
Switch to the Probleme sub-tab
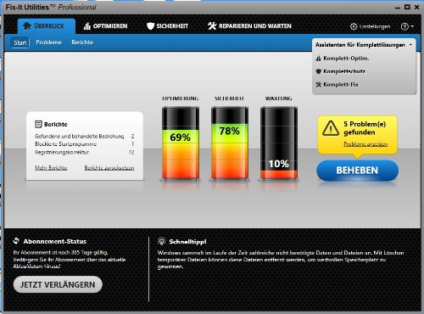pyautogui.click(x=48, y=42)
